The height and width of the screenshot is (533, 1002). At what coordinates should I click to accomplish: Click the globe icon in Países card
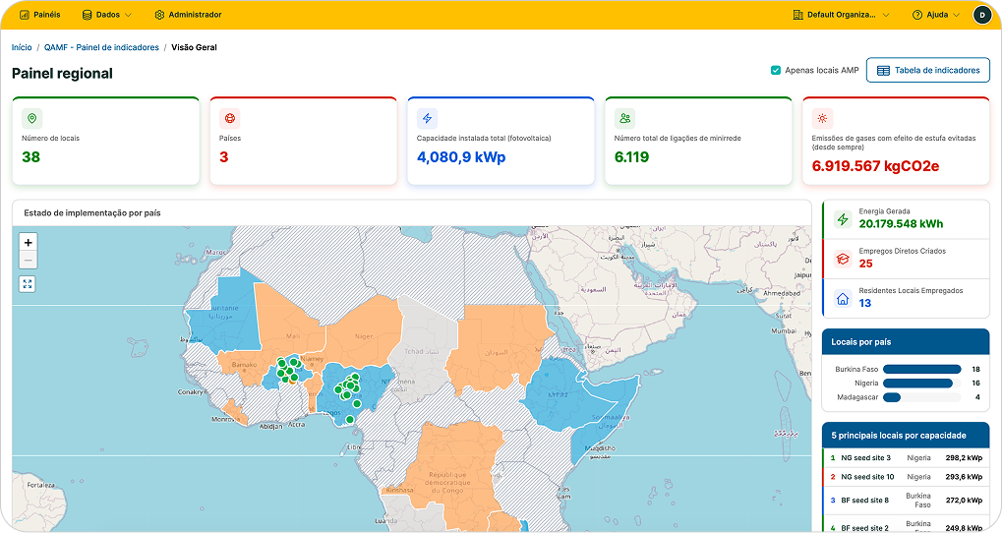[229, 118]
